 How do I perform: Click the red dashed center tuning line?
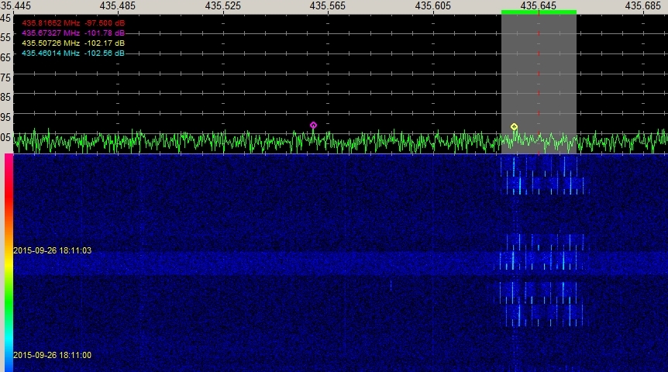point(539,77)
